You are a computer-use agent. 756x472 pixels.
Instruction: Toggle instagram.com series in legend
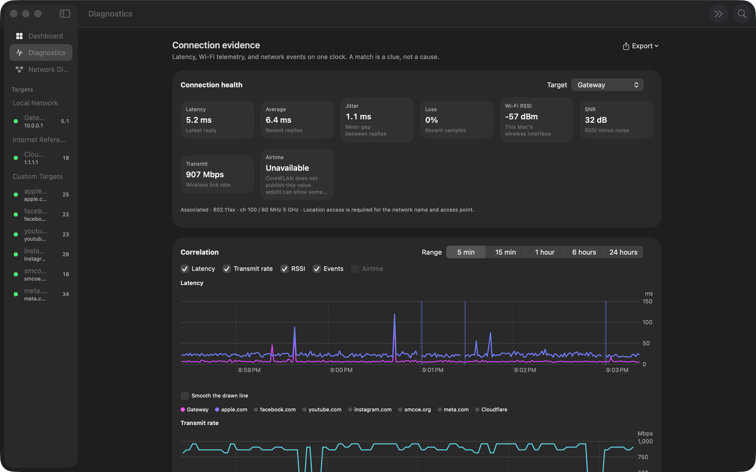point(369,410)
